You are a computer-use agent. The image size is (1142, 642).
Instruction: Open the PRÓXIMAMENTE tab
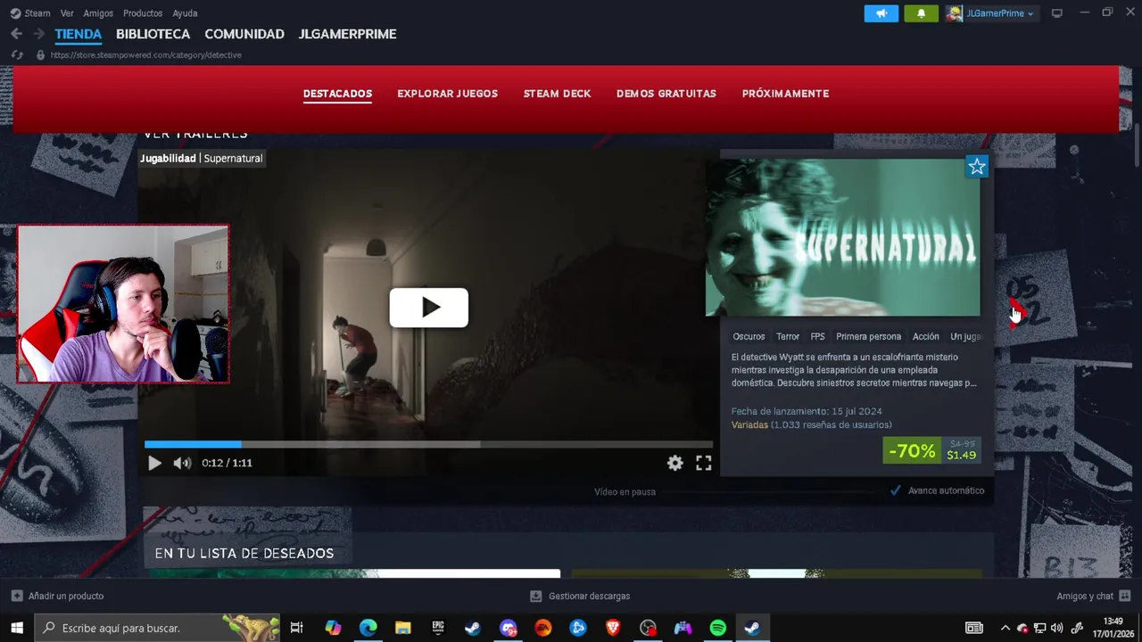[x=785, y=94]
